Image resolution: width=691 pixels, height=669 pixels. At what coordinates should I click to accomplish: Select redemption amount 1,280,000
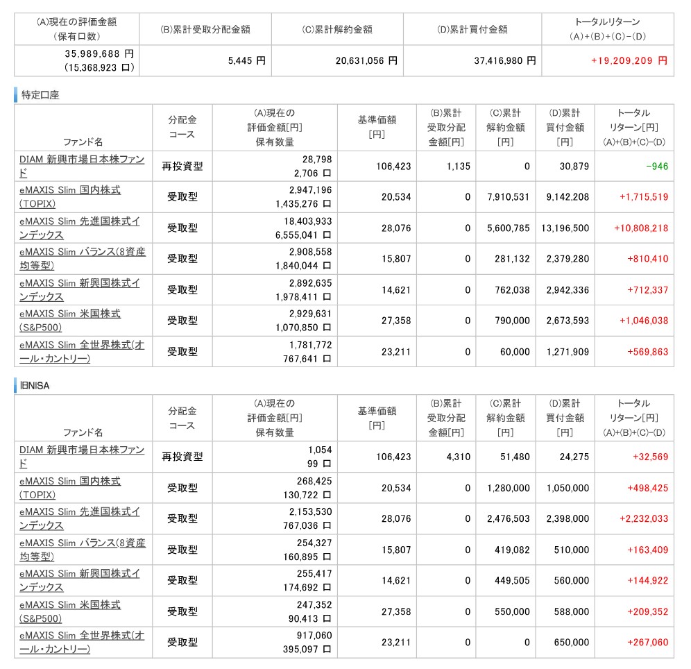pyautogui.click(x=508, y=488)
